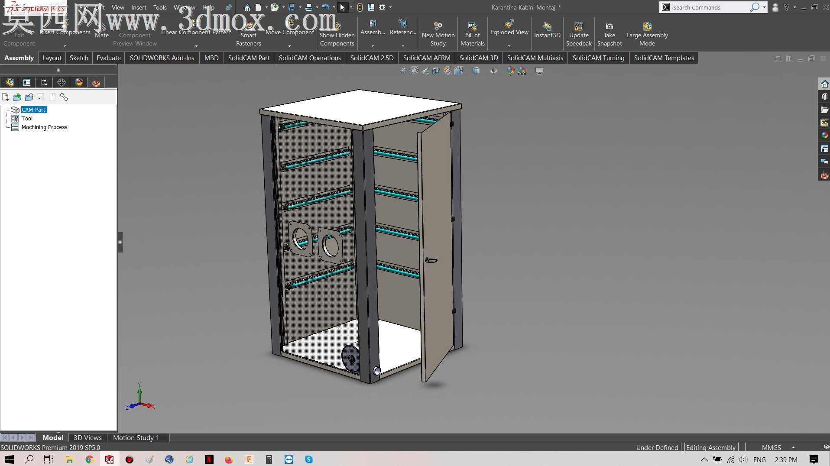830x466 pixels.
Task: Open the View menu
Action: (118, 7)
